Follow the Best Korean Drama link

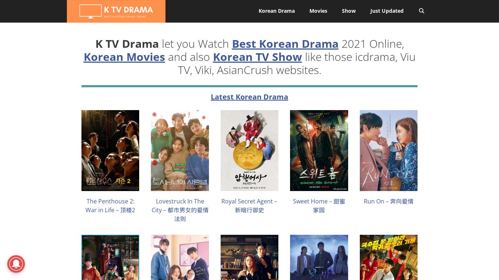[285, 44]
